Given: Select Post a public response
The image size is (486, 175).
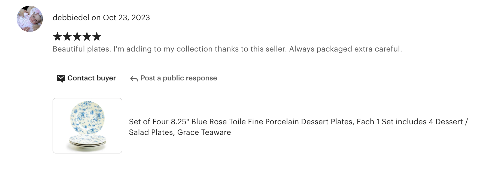Looking at the screenshot, I should click(179, 78).
